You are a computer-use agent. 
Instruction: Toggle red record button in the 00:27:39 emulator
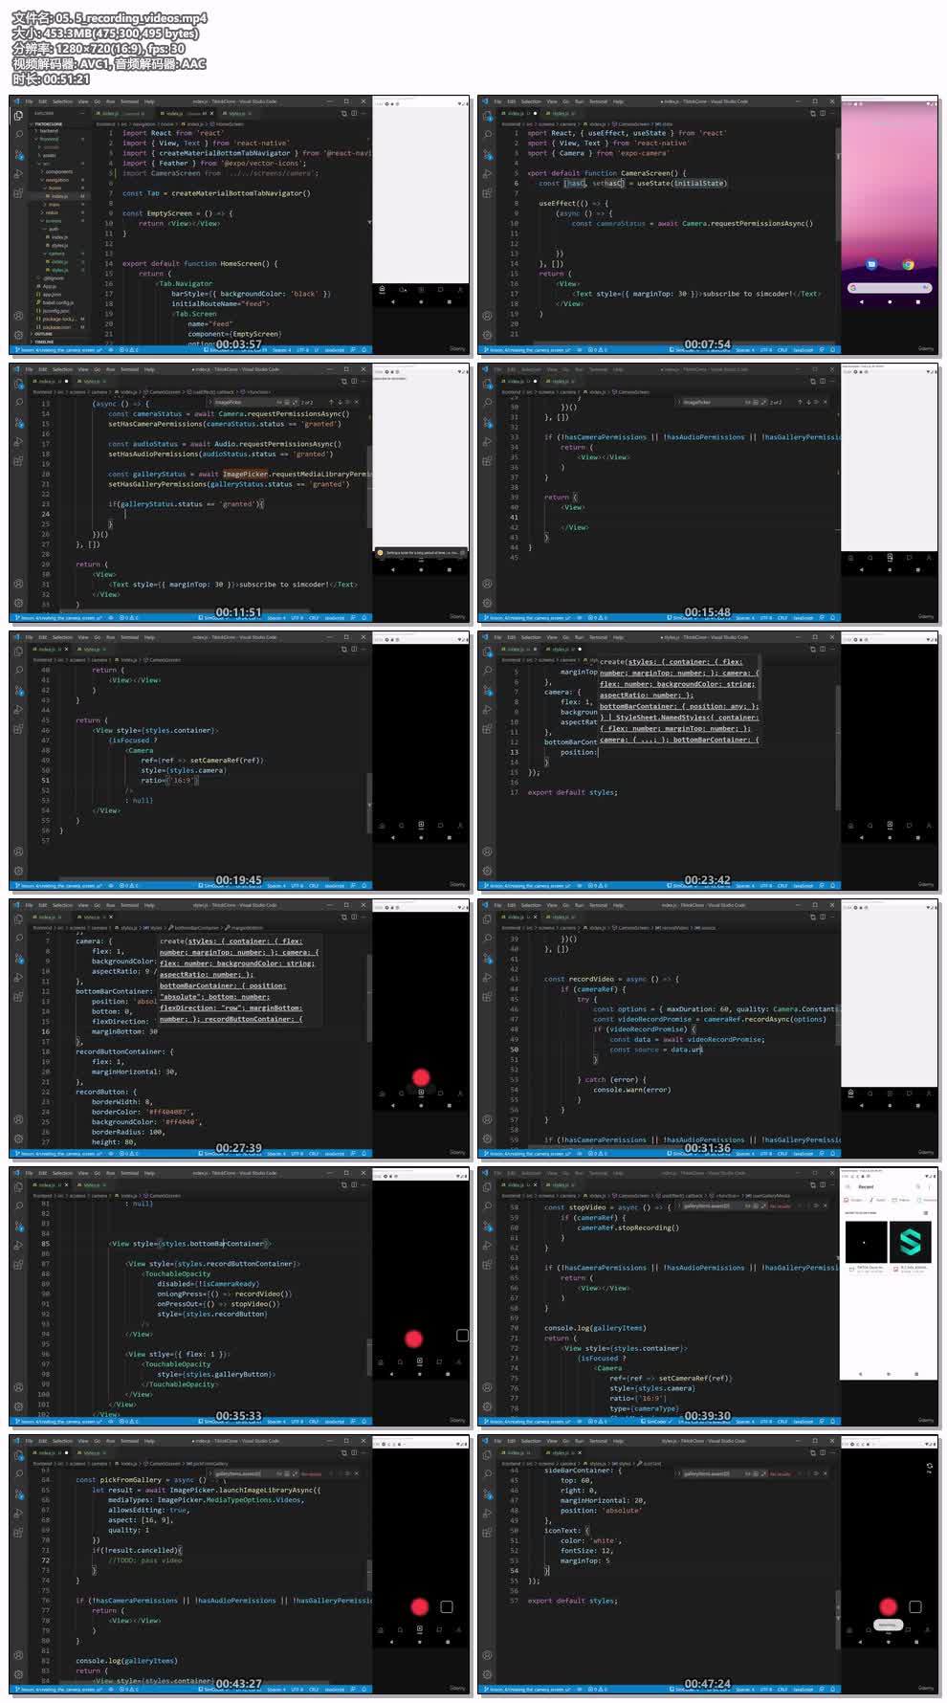421,1078
